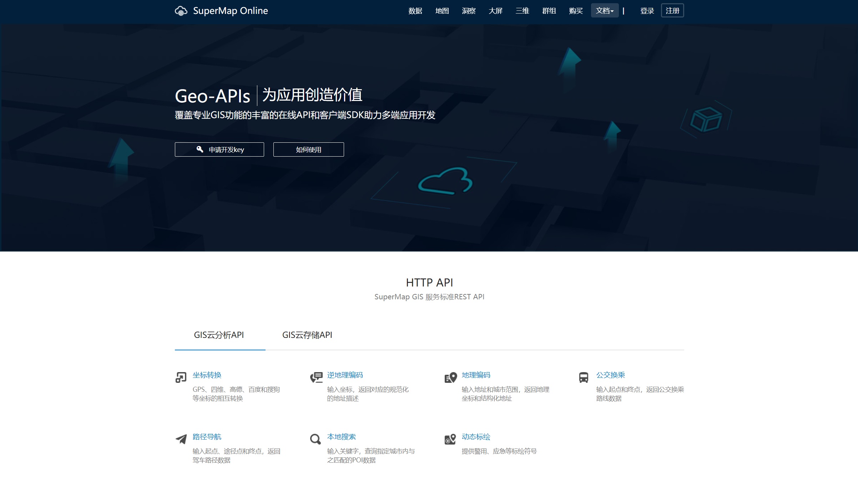Viewport: 858px width, 482px height.
Task: Open the 公交换乘 link
Action: tap(610, 375)
